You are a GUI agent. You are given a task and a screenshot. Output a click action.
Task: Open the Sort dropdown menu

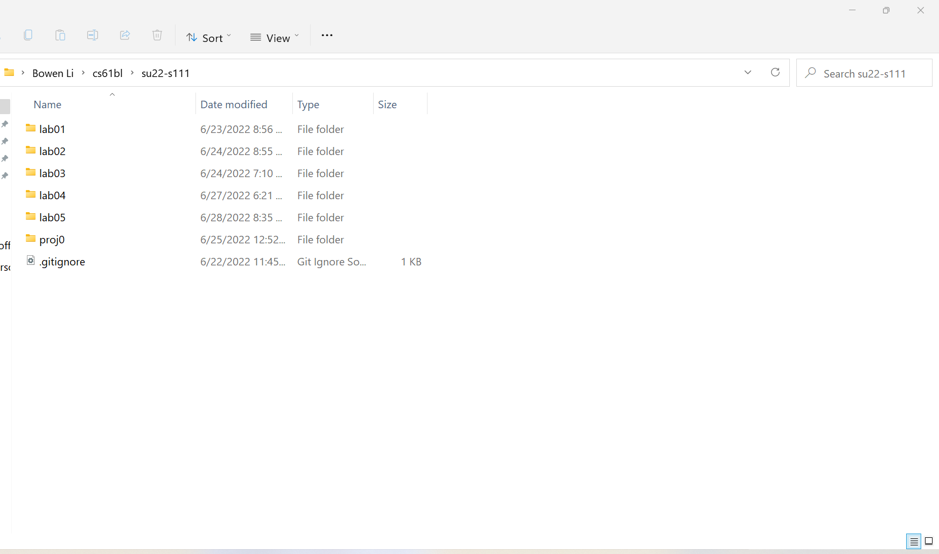(x=209, y=38)
